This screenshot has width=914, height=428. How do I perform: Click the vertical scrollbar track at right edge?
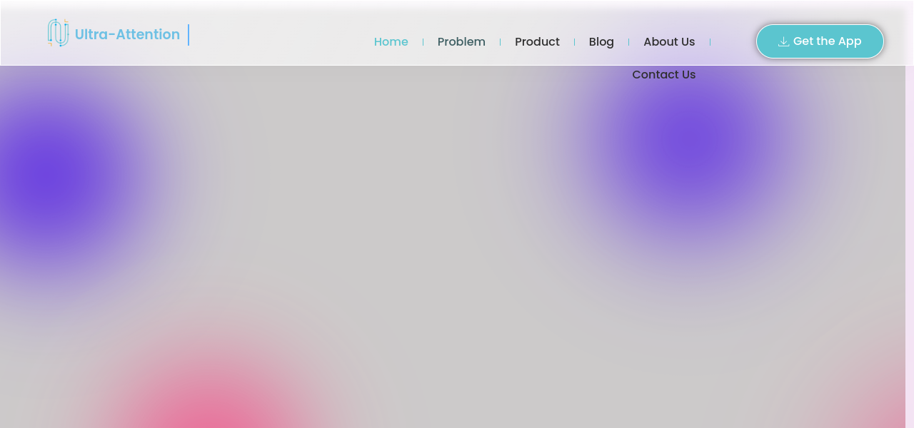(909, 250)
